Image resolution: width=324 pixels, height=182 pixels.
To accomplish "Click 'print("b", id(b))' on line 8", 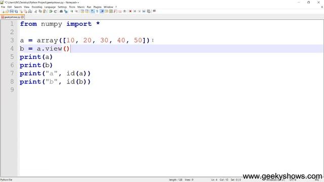I will [x=55, y=82].
